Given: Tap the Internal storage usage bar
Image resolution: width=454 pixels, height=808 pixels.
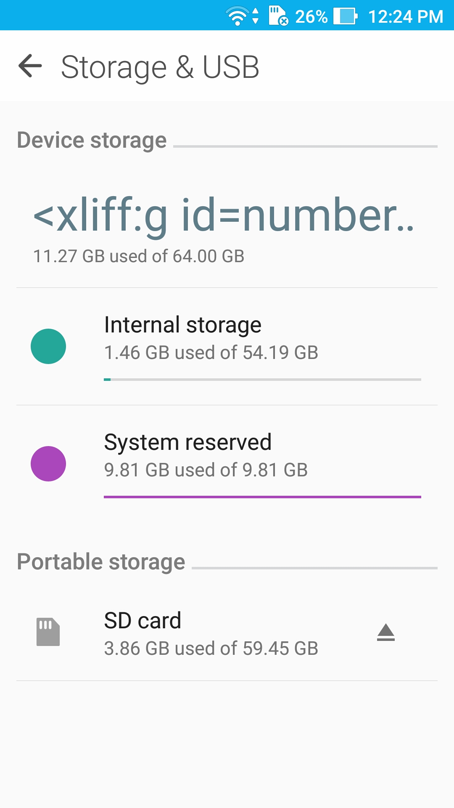Looking at the screenshot, I should (x=262, y=380).
